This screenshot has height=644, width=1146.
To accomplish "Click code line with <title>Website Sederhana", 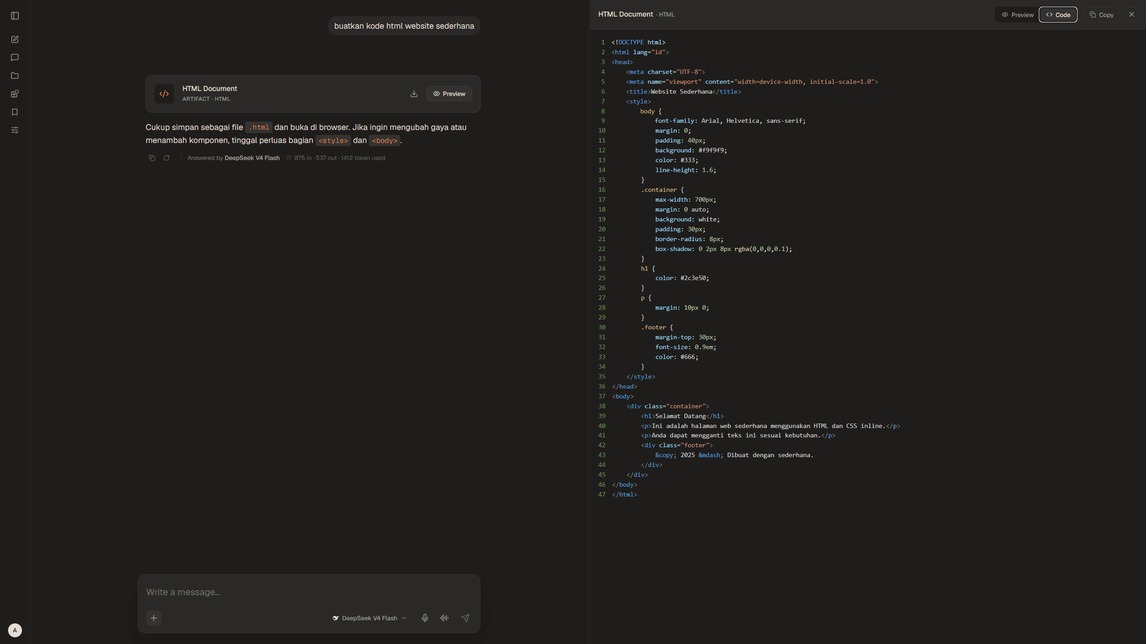I will pyautogui.click(x=683, y=91).
